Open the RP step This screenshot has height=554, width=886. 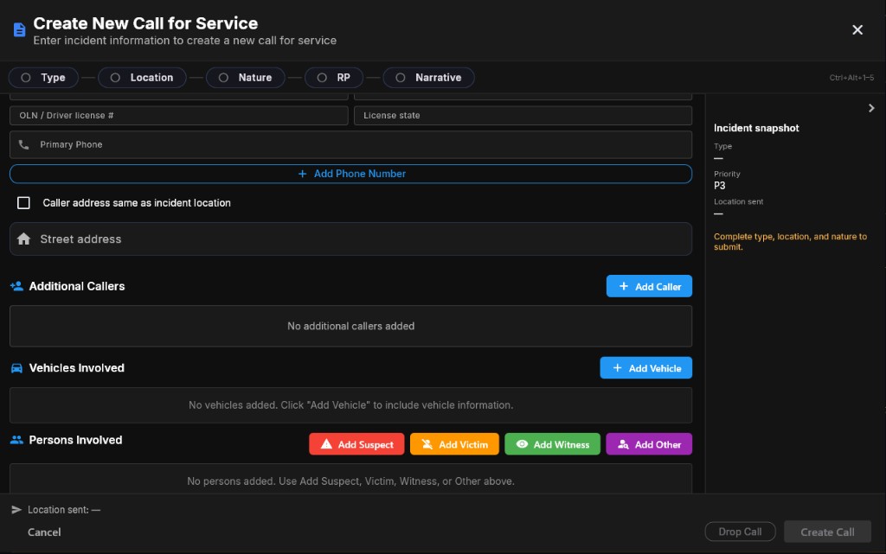pyautogui.click(x=334, y=77)
